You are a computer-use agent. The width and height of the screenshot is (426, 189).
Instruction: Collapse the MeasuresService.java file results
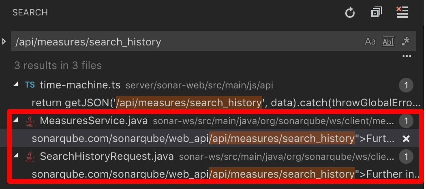coord(16,120)
